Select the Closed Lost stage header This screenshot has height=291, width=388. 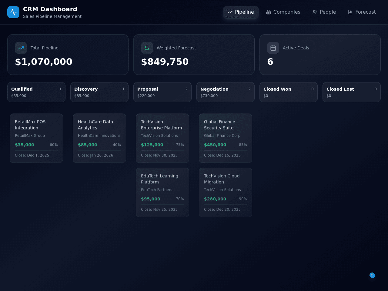pos(352,92)
